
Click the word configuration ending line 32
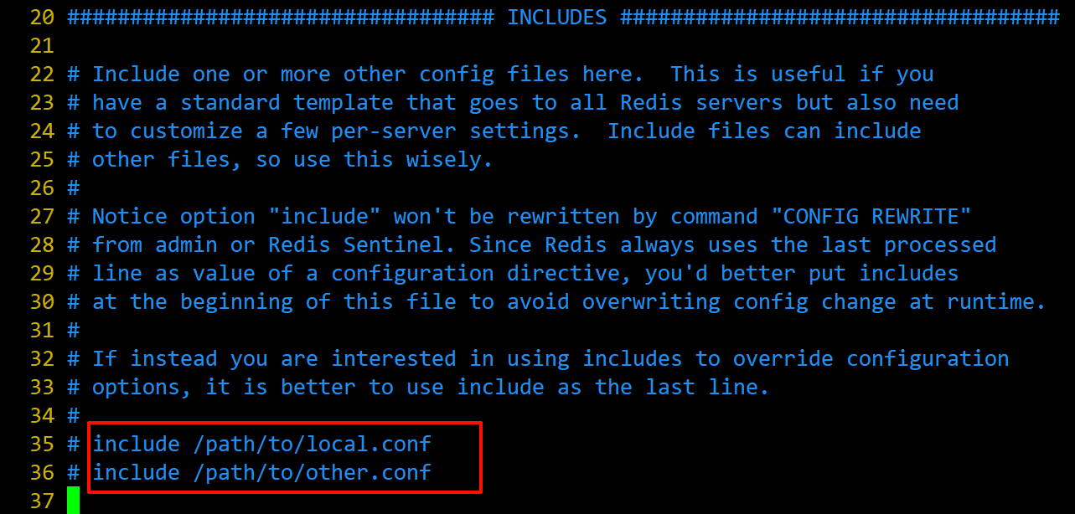[928, 358]
